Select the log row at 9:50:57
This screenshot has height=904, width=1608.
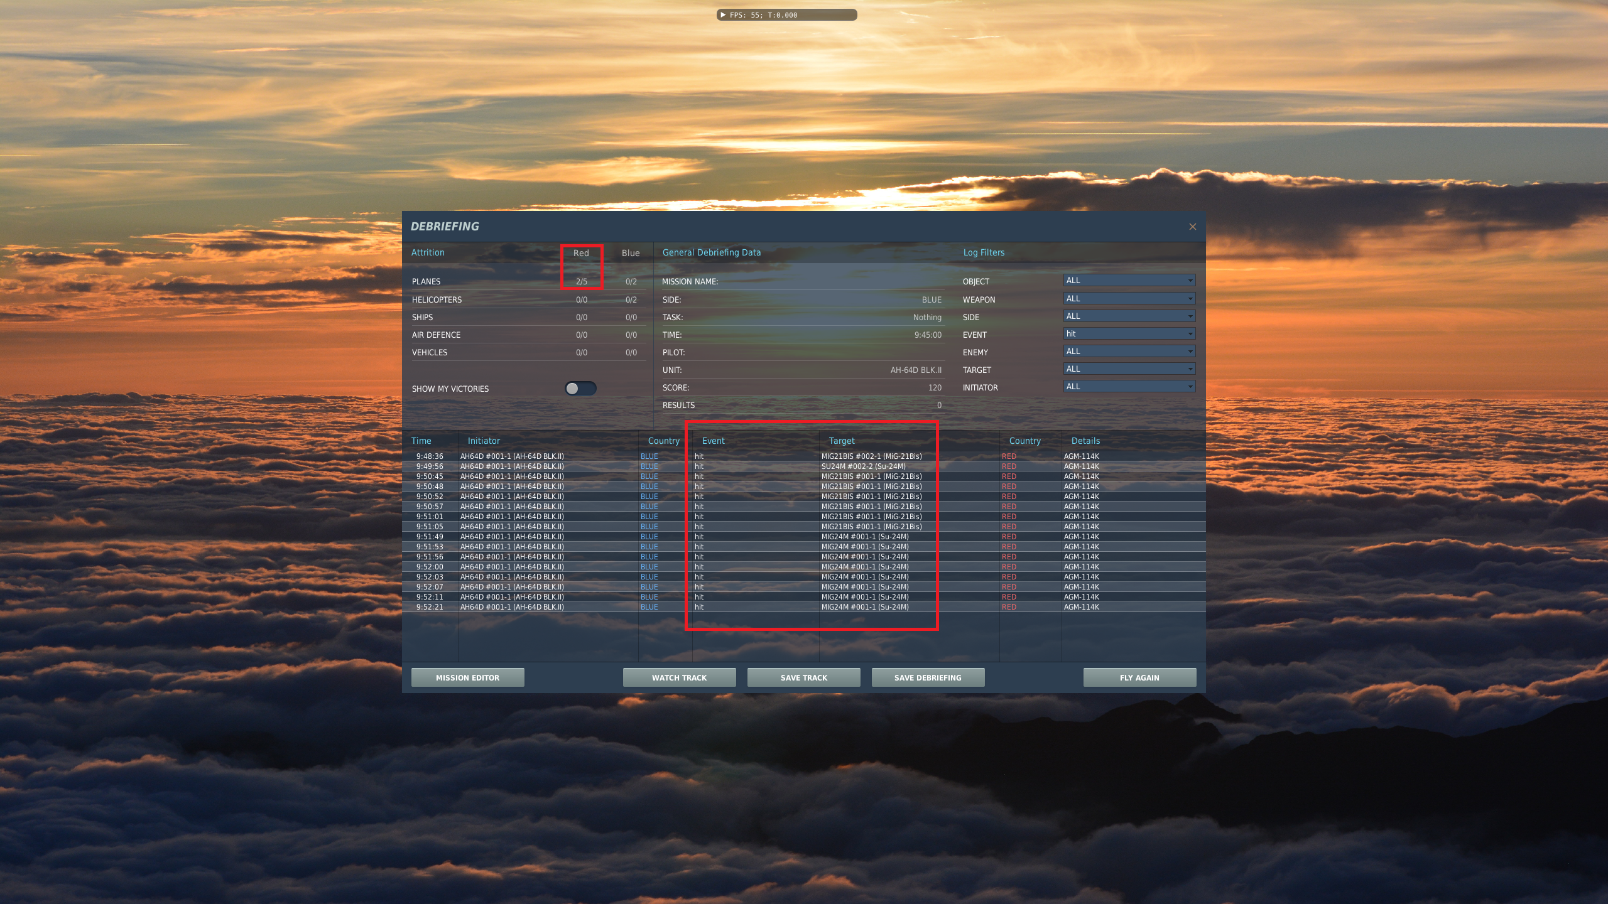coord(803,507)
